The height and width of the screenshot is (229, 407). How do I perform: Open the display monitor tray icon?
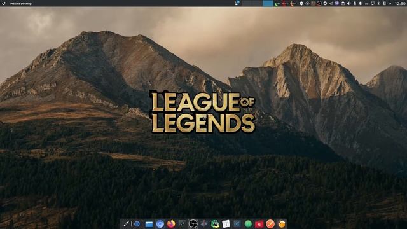(x=373, y=3)
